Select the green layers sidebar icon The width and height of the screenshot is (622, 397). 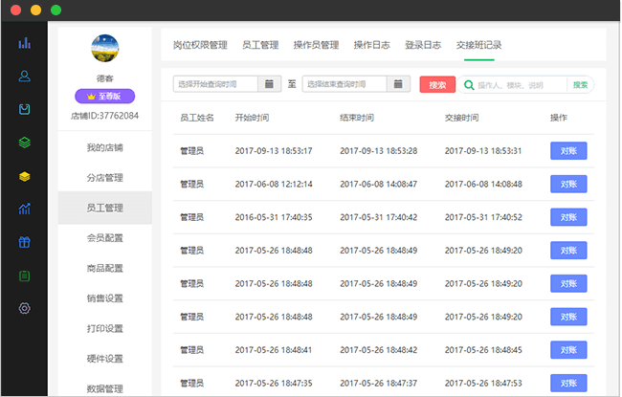[x=25, y=143]
